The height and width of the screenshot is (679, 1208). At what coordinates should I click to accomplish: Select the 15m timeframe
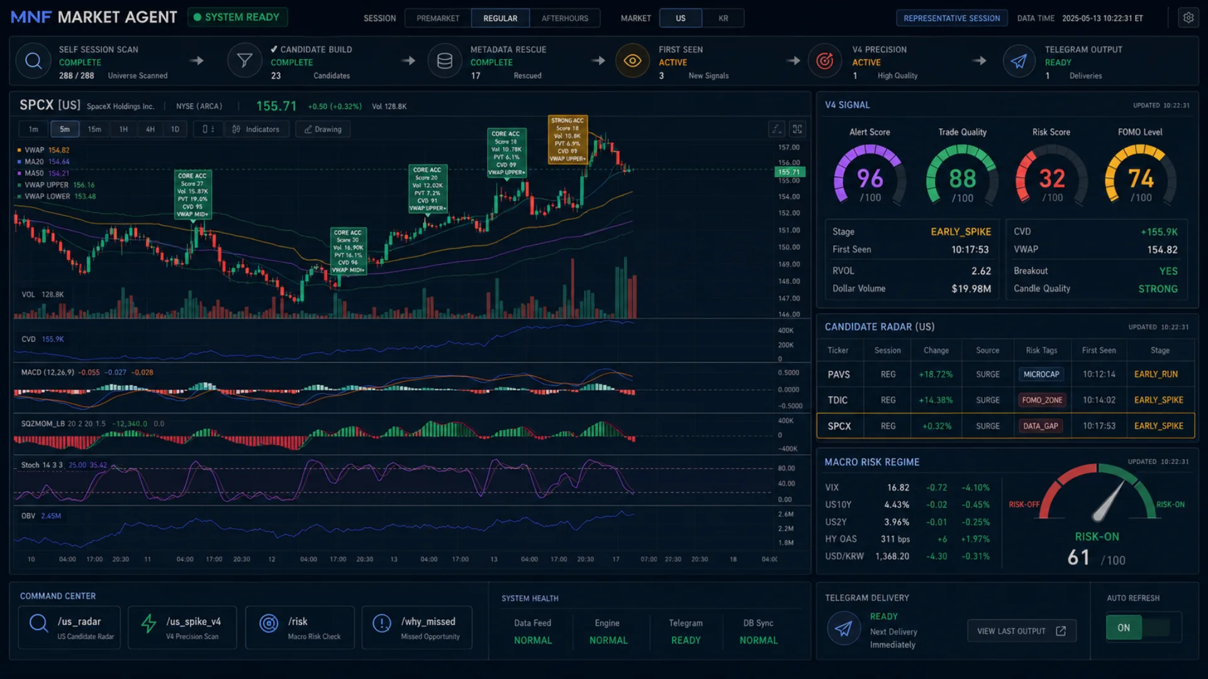94,129
